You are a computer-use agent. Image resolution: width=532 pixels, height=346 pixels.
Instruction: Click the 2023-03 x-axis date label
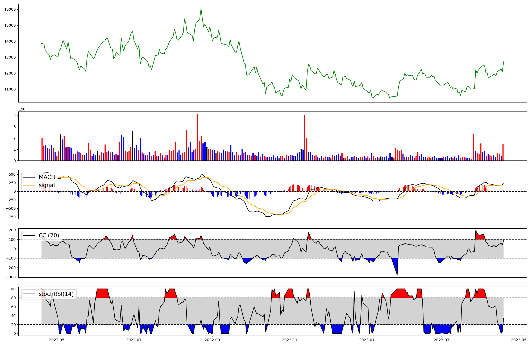point(442,340)
